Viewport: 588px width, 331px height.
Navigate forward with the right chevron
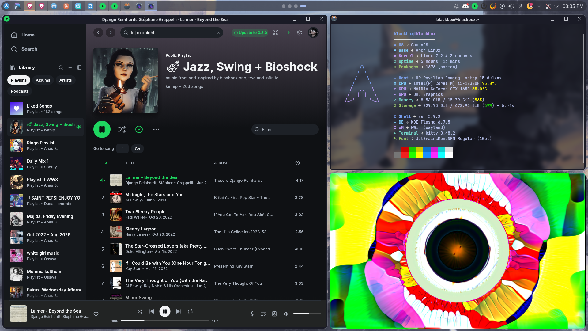[x=111, y=32]
